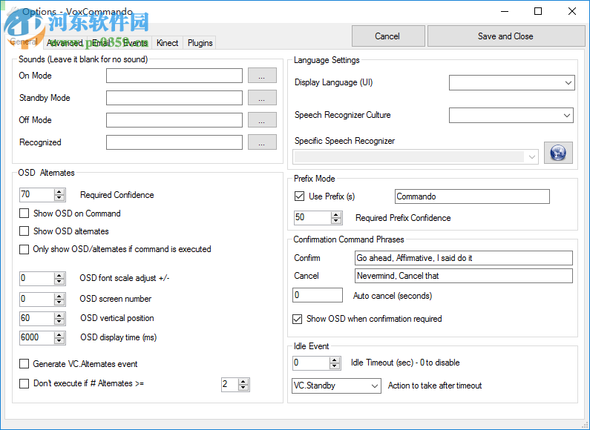Image resolution: width=590 pixels, height=430 pixels.
Task: Click the Standby Mode sound path field
Action: coord(174,98)
